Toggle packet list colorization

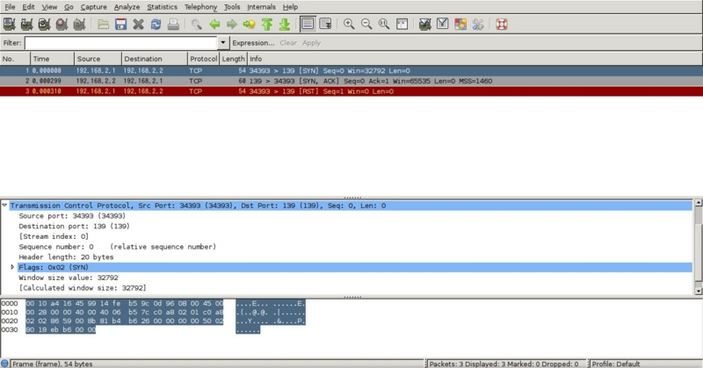(308, 25)
